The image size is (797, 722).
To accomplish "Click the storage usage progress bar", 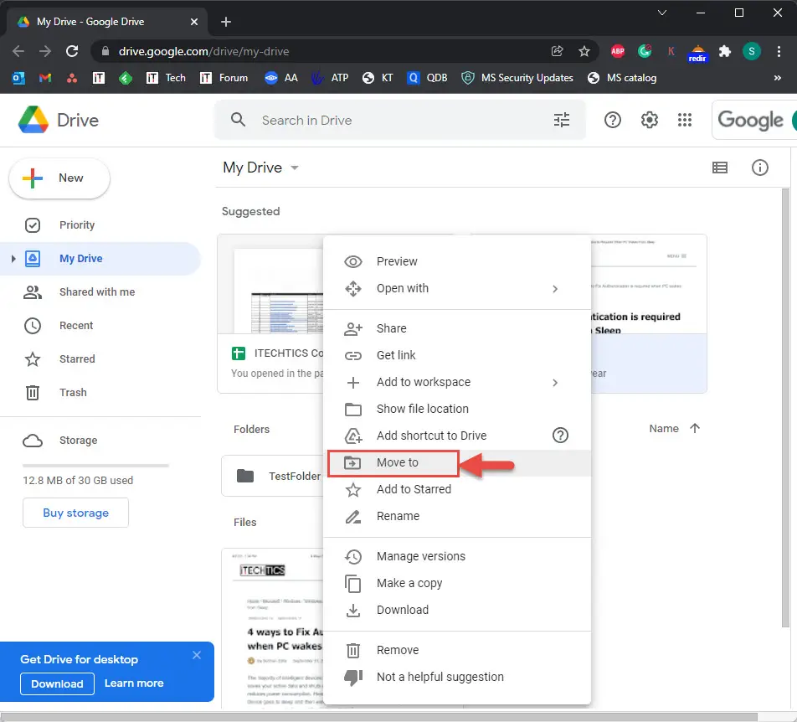I will click(95, 465).
